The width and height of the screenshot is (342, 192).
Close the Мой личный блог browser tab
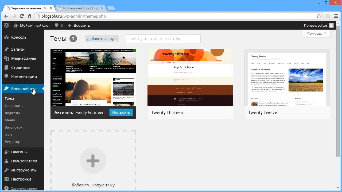click(x=102, y=8)
